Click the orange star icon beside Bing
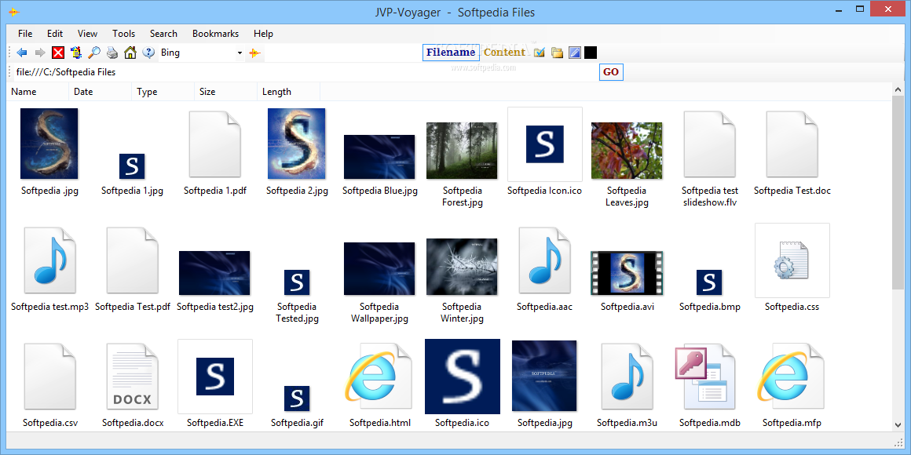This screenshot has height=455, width=911. 254,53
